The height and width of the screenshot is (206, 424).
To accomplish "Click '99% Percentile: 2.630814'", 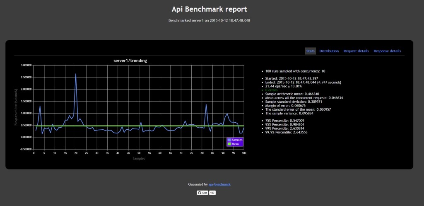I will pyautogui.click(x=286, y=128).
